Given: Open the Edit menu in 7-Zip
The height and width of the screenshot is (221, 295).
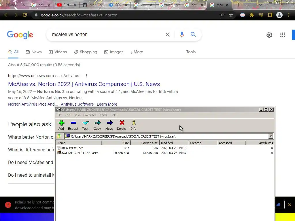Looking at the screenshot, I should tap(67, 115).
